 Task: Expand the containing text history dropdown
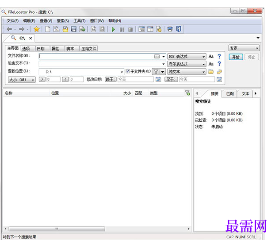[164, 64]
